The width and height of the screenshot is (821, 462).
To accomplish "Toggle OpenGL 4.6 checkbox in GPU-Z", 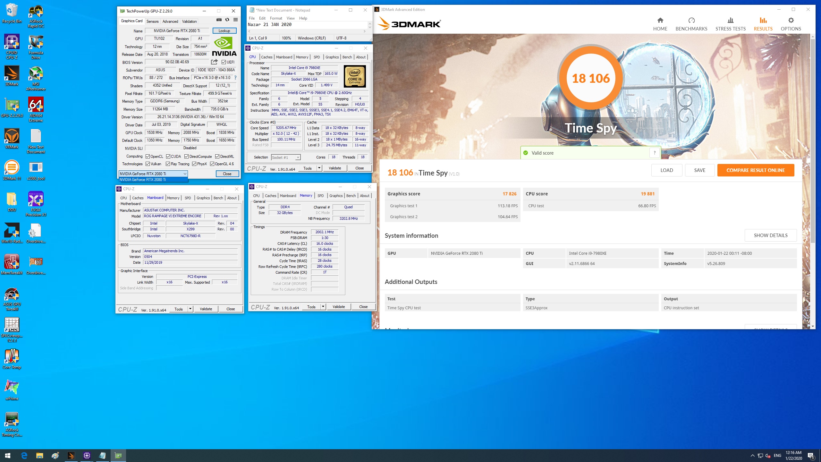I will coord(212,164).
